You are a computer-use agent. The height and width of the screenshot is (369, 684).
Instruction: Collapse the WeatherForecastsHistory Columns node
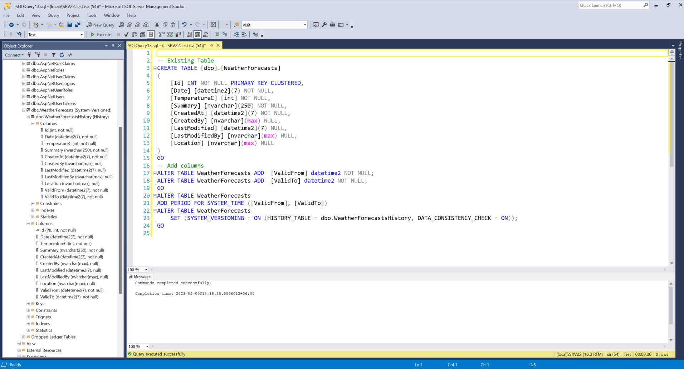pyautogui.click(x=32, y=123)
